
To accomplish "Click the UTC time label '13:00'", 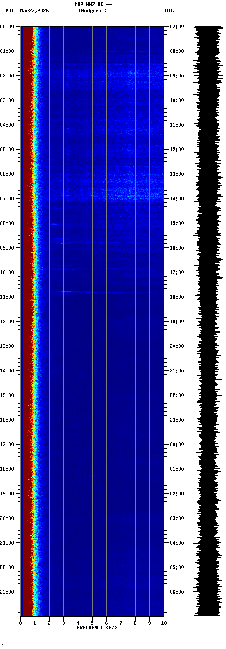I will point(177,174).
